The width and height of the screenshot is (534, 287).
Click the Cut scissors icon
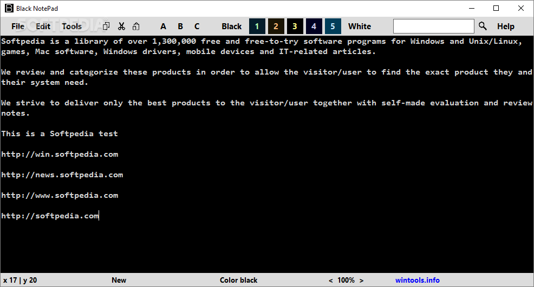[121, 26]
